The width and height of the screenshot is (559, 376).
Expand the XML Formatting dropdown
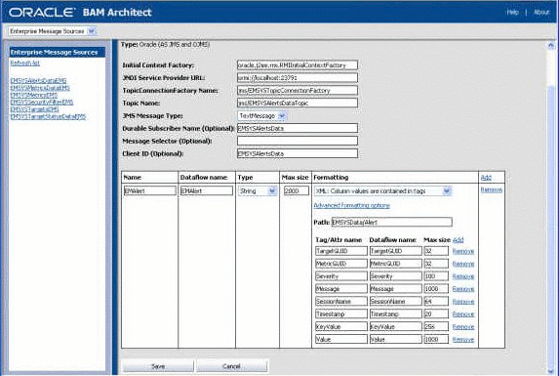pyautogui.click(x=382, y=191)
